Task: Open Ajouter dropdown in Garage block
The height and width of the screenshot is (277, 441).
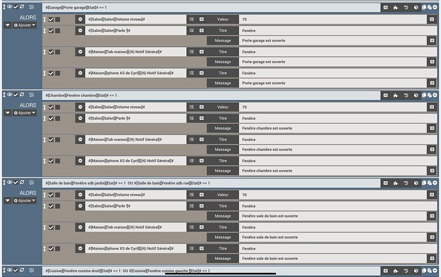Action: [24, 26]
